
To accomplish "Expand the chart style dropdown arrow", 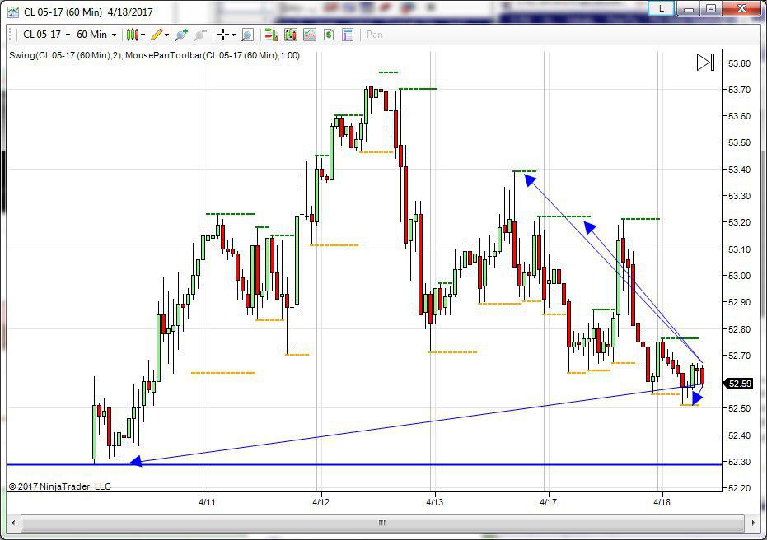I will point(143,35).
